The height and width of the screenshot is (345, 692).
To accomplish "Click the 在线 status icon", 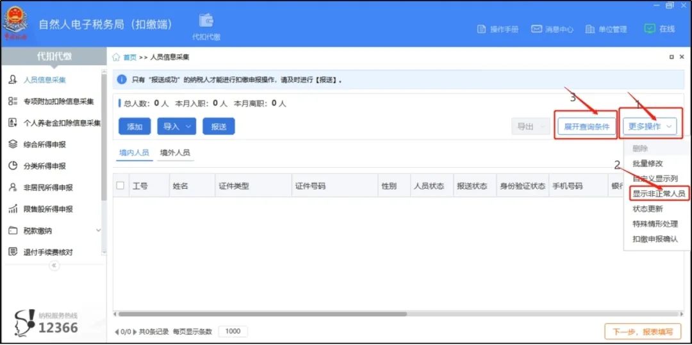I will tap(649, 29).
